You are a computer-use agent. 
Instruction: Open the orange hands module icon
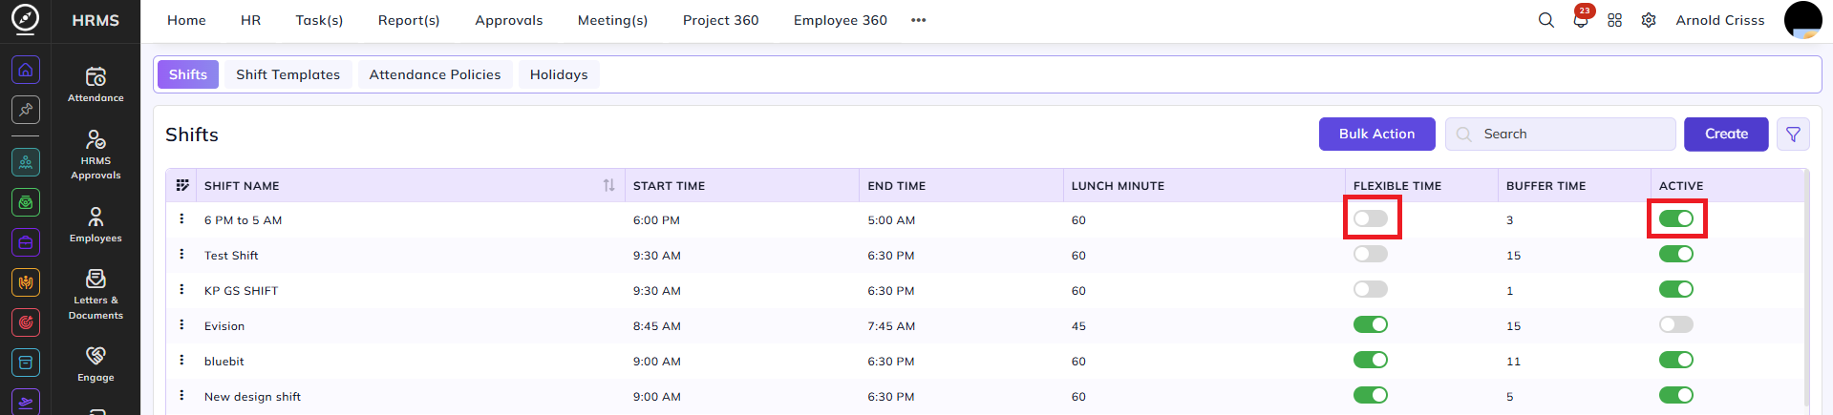point(26,282)
